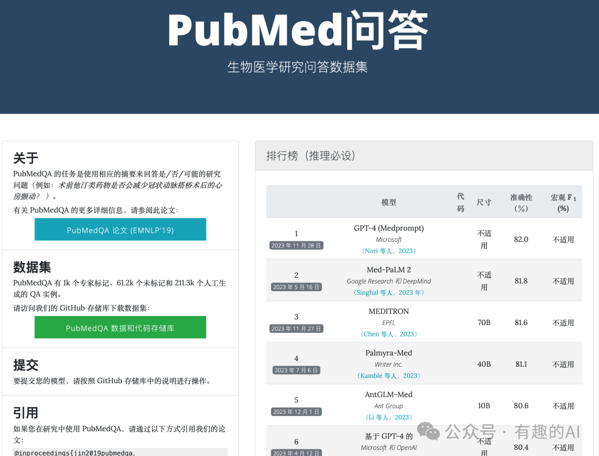Click the 70B size cell
The image size is (599, 456).
coord(484,323)
